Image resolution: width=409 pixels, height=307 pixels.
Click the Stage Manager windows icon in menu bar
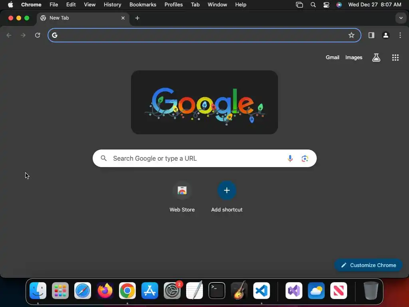[x=299, y=5]
